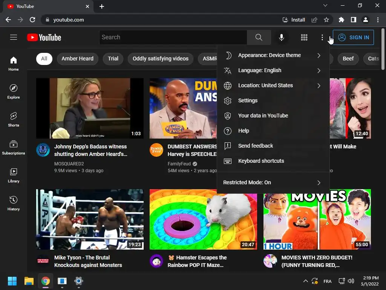
Task: Click the Hamster video channel avatar
Action: click(156, 261)
